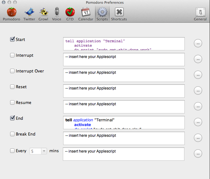Open the Pomodoro tomato preferences pane
This screenshot has width=210, height=179.
[11, 14]
